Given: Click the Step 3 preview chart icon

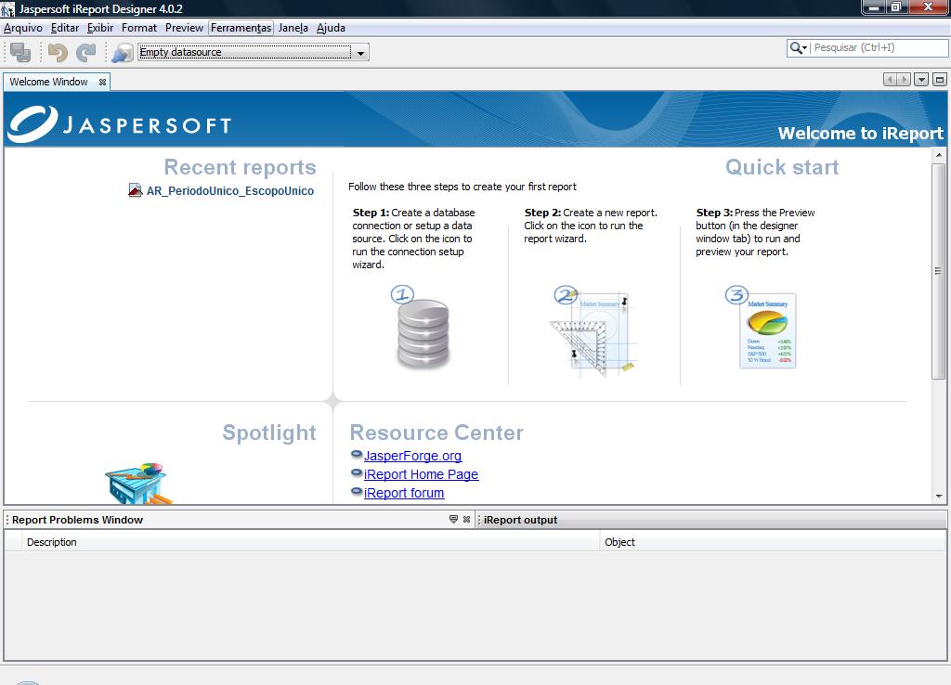Looking at the screenshot, I should point(762,328).
